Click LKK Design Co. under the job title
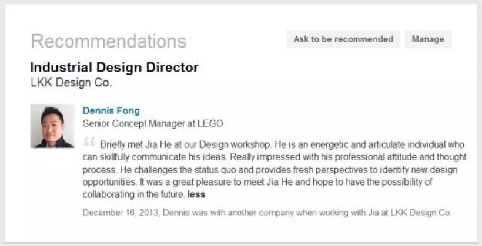This screenshot has width=482, height=246. [x=71, y=83]
